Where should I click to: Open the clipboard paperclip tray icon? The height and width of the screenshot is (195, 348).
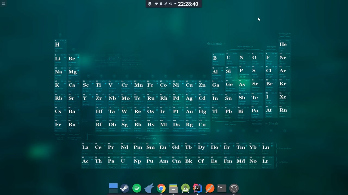(x=166, y=4)
